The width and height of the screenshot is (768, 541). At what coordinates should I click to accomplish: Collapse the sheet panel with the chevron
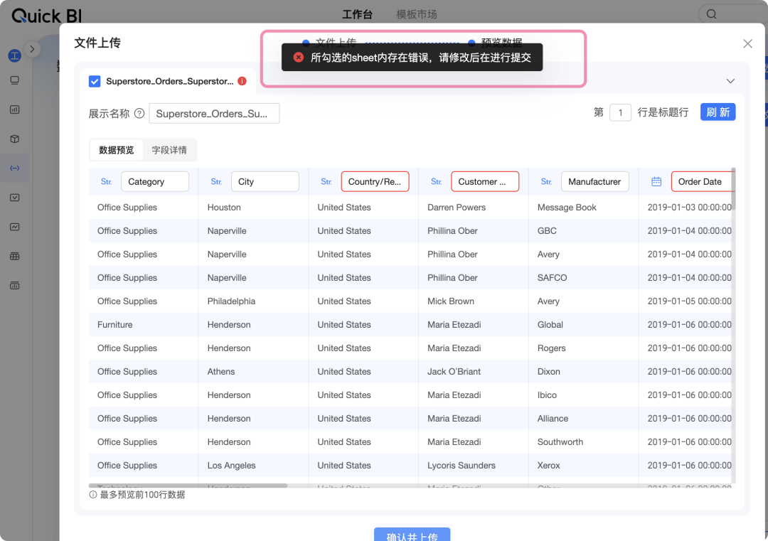click(730, 81)
